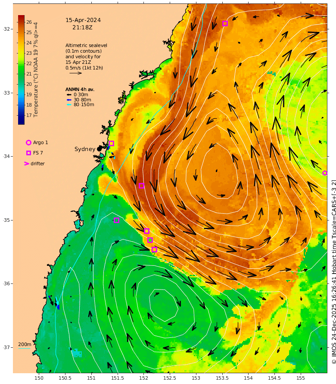The image size is (336, 384).
Task: Click the black 0-30m ANMN arrow symbol
Action: 69,94
